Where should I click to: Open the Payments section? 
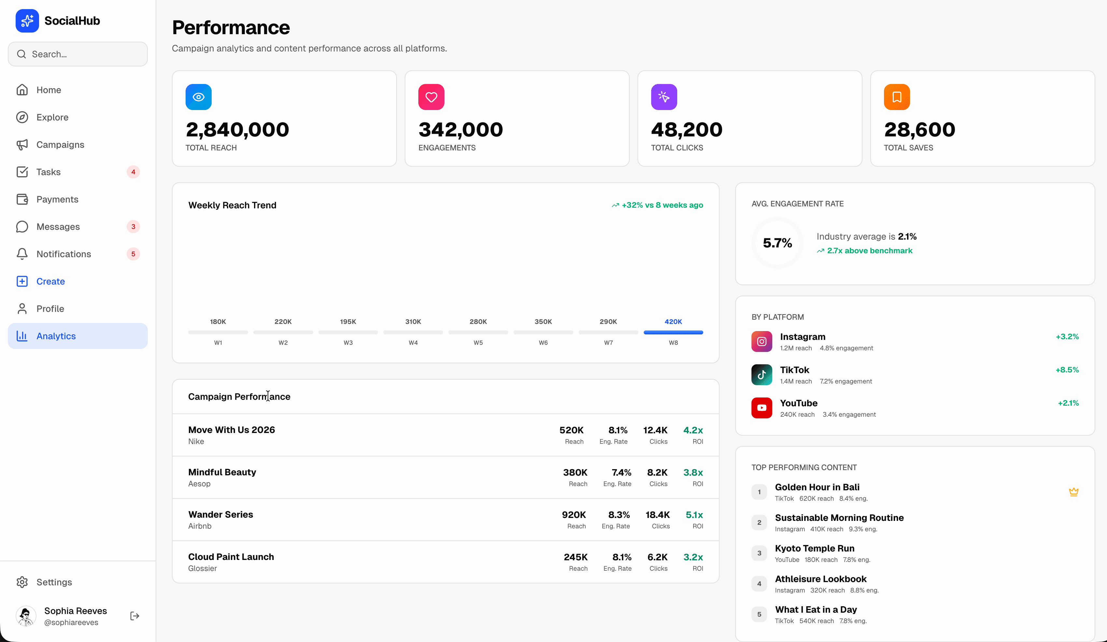coord(57,199)
